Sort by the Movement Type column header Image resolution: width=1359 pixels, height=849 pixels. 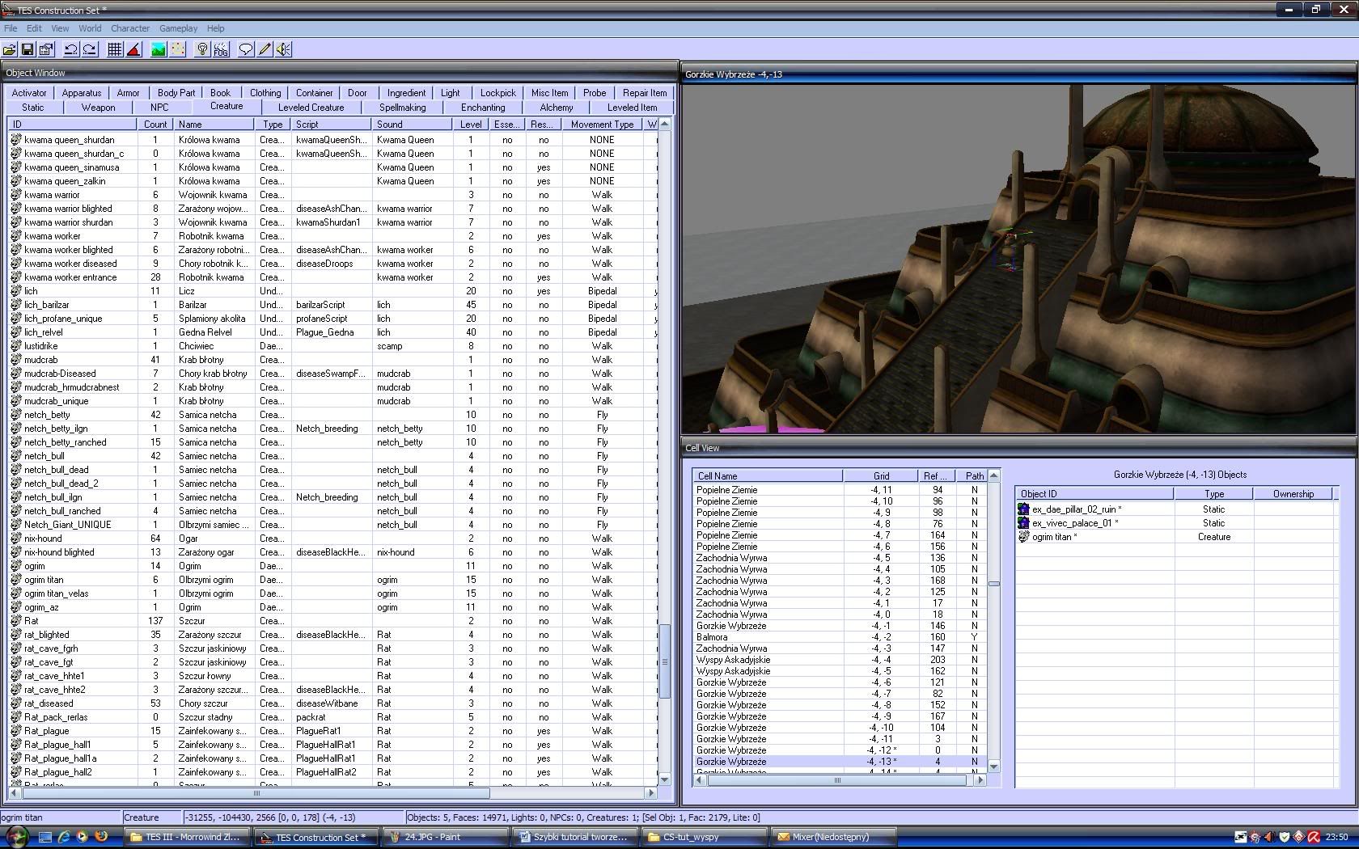602,125
